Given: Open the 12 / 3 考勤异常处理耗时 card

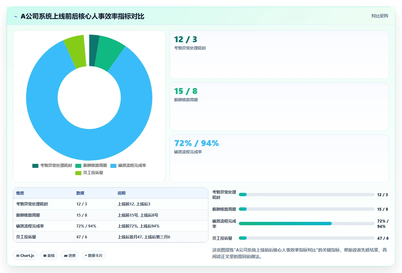Looking at the screenshot, I should tap(279, 54).
